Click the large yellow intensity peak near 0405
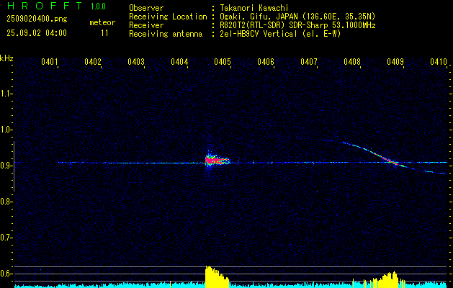This screenshot has height=288, width=453. pyautogui.click(x=217, y=276)
